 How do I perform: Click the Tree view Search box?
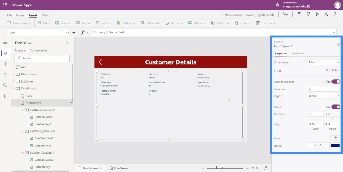click(x=42, y=58)
